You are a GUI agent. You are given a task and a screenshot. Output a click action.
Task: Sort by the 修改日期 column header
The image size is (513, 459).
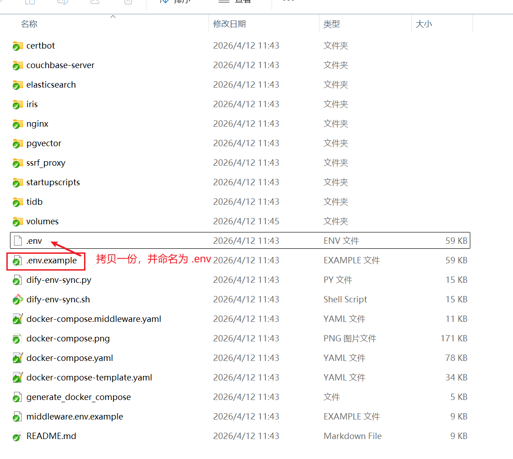tap(229, 24)
